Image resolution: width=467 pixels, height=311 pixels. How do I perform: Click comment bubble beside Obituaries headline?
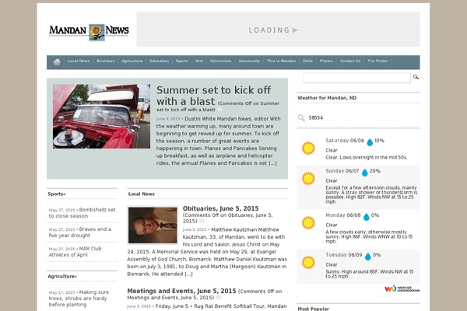tap(202, 221)
